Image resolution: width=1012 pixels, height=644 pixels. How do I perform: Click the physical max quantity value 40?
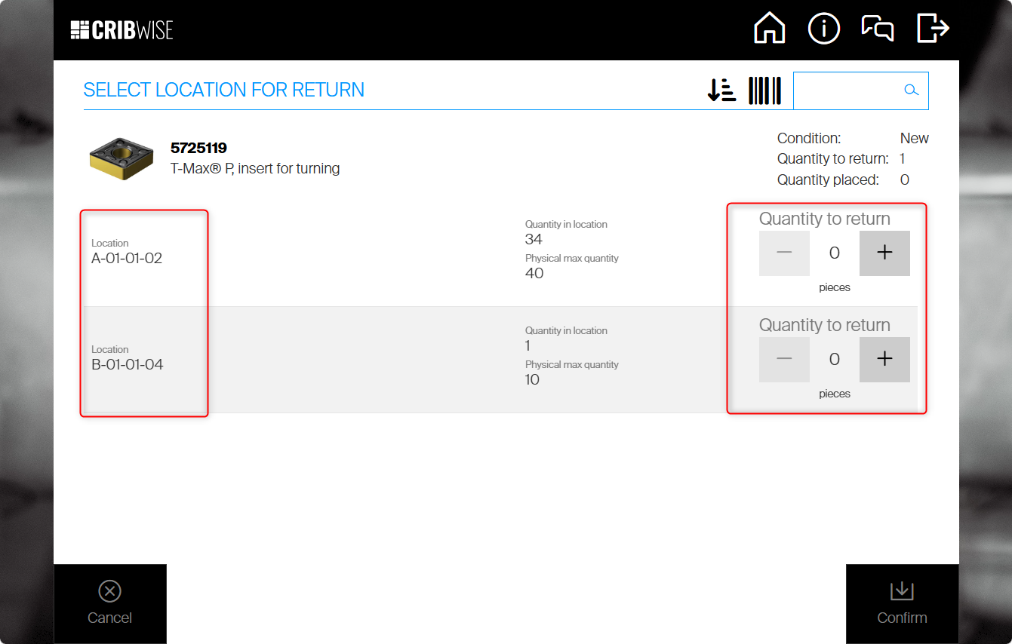point(534,273)
